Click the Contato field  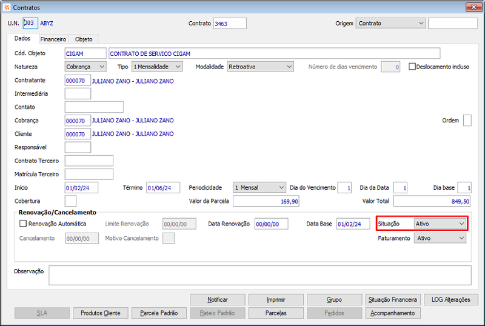(x=94, y=107)
